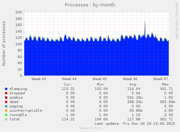Click the 'runnable' legend label
180x132 pixels.
coord(18,115)
